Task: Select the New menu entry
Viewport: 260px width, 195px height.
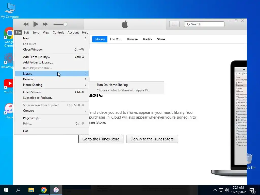Action: (52, 38)
